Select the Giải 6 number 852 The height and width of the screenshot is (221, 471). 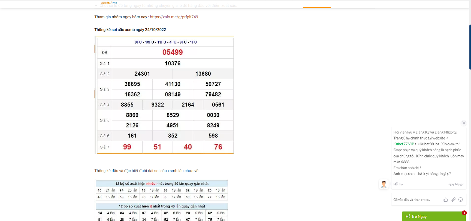tap(173, 136)
